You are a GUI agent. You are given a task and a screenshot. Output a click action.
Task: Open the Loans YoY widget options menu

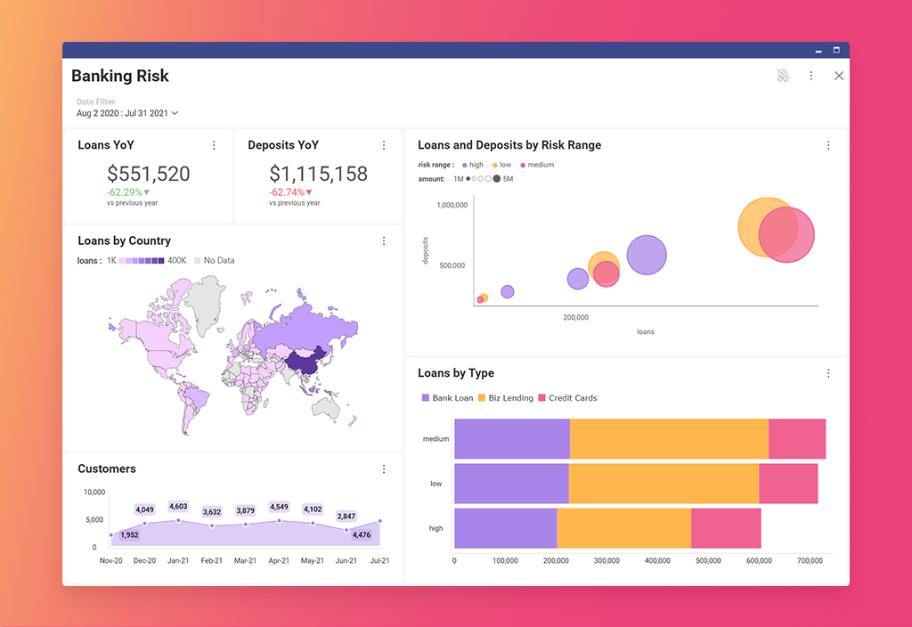[214, 145]
